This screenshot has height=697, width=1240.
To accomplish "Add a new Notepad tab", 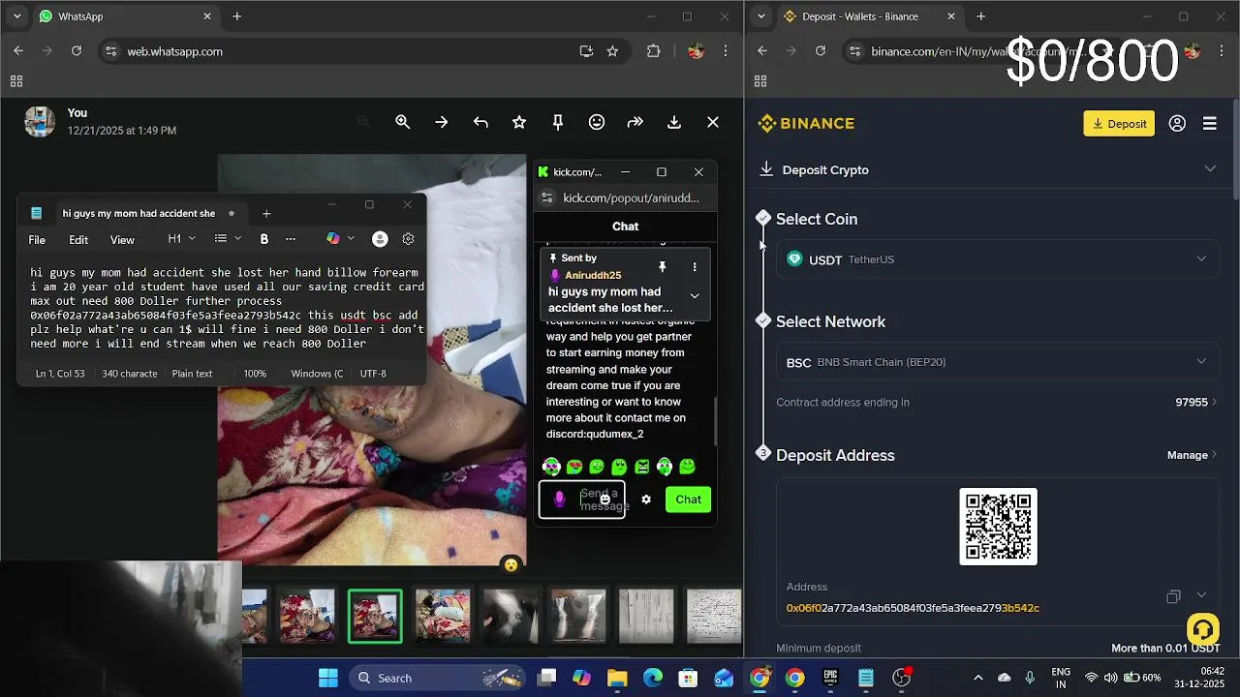I will 266,213.
